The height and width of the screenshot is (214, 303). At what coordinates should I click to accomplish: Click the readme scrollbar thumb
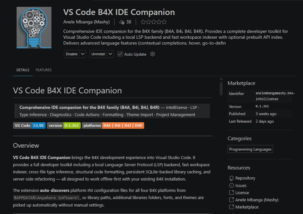pyautogui.click(x=221, y=89)
